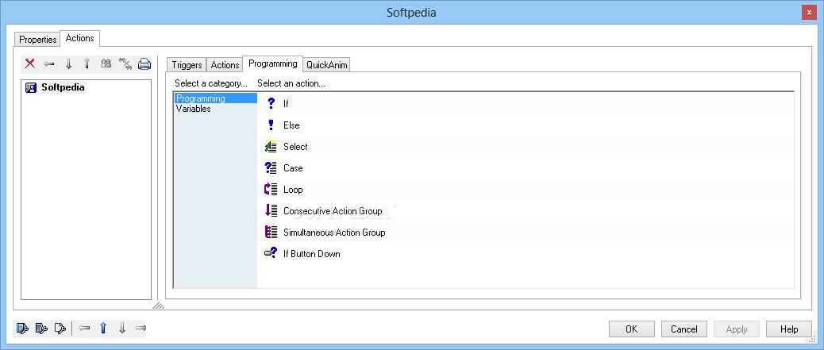This screenshot has width=824, height=350.
Task: Click the down arrow in the top toolbar
Action: 68,64
